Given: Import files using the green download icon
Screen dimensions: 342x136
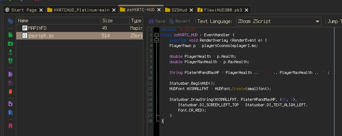Looking at the screenshot, I should [10, 52].
